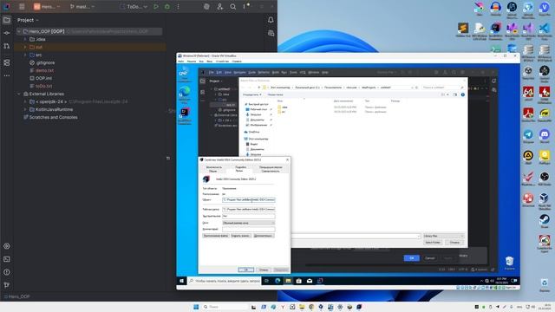
Task: Collapse the Hero_OOP root tree node
Action: [x=19, y=31]
